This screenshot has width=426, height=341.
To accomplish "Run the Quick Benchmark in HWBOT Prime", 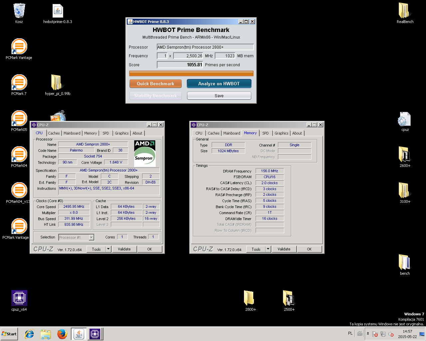I will (155, 84).
